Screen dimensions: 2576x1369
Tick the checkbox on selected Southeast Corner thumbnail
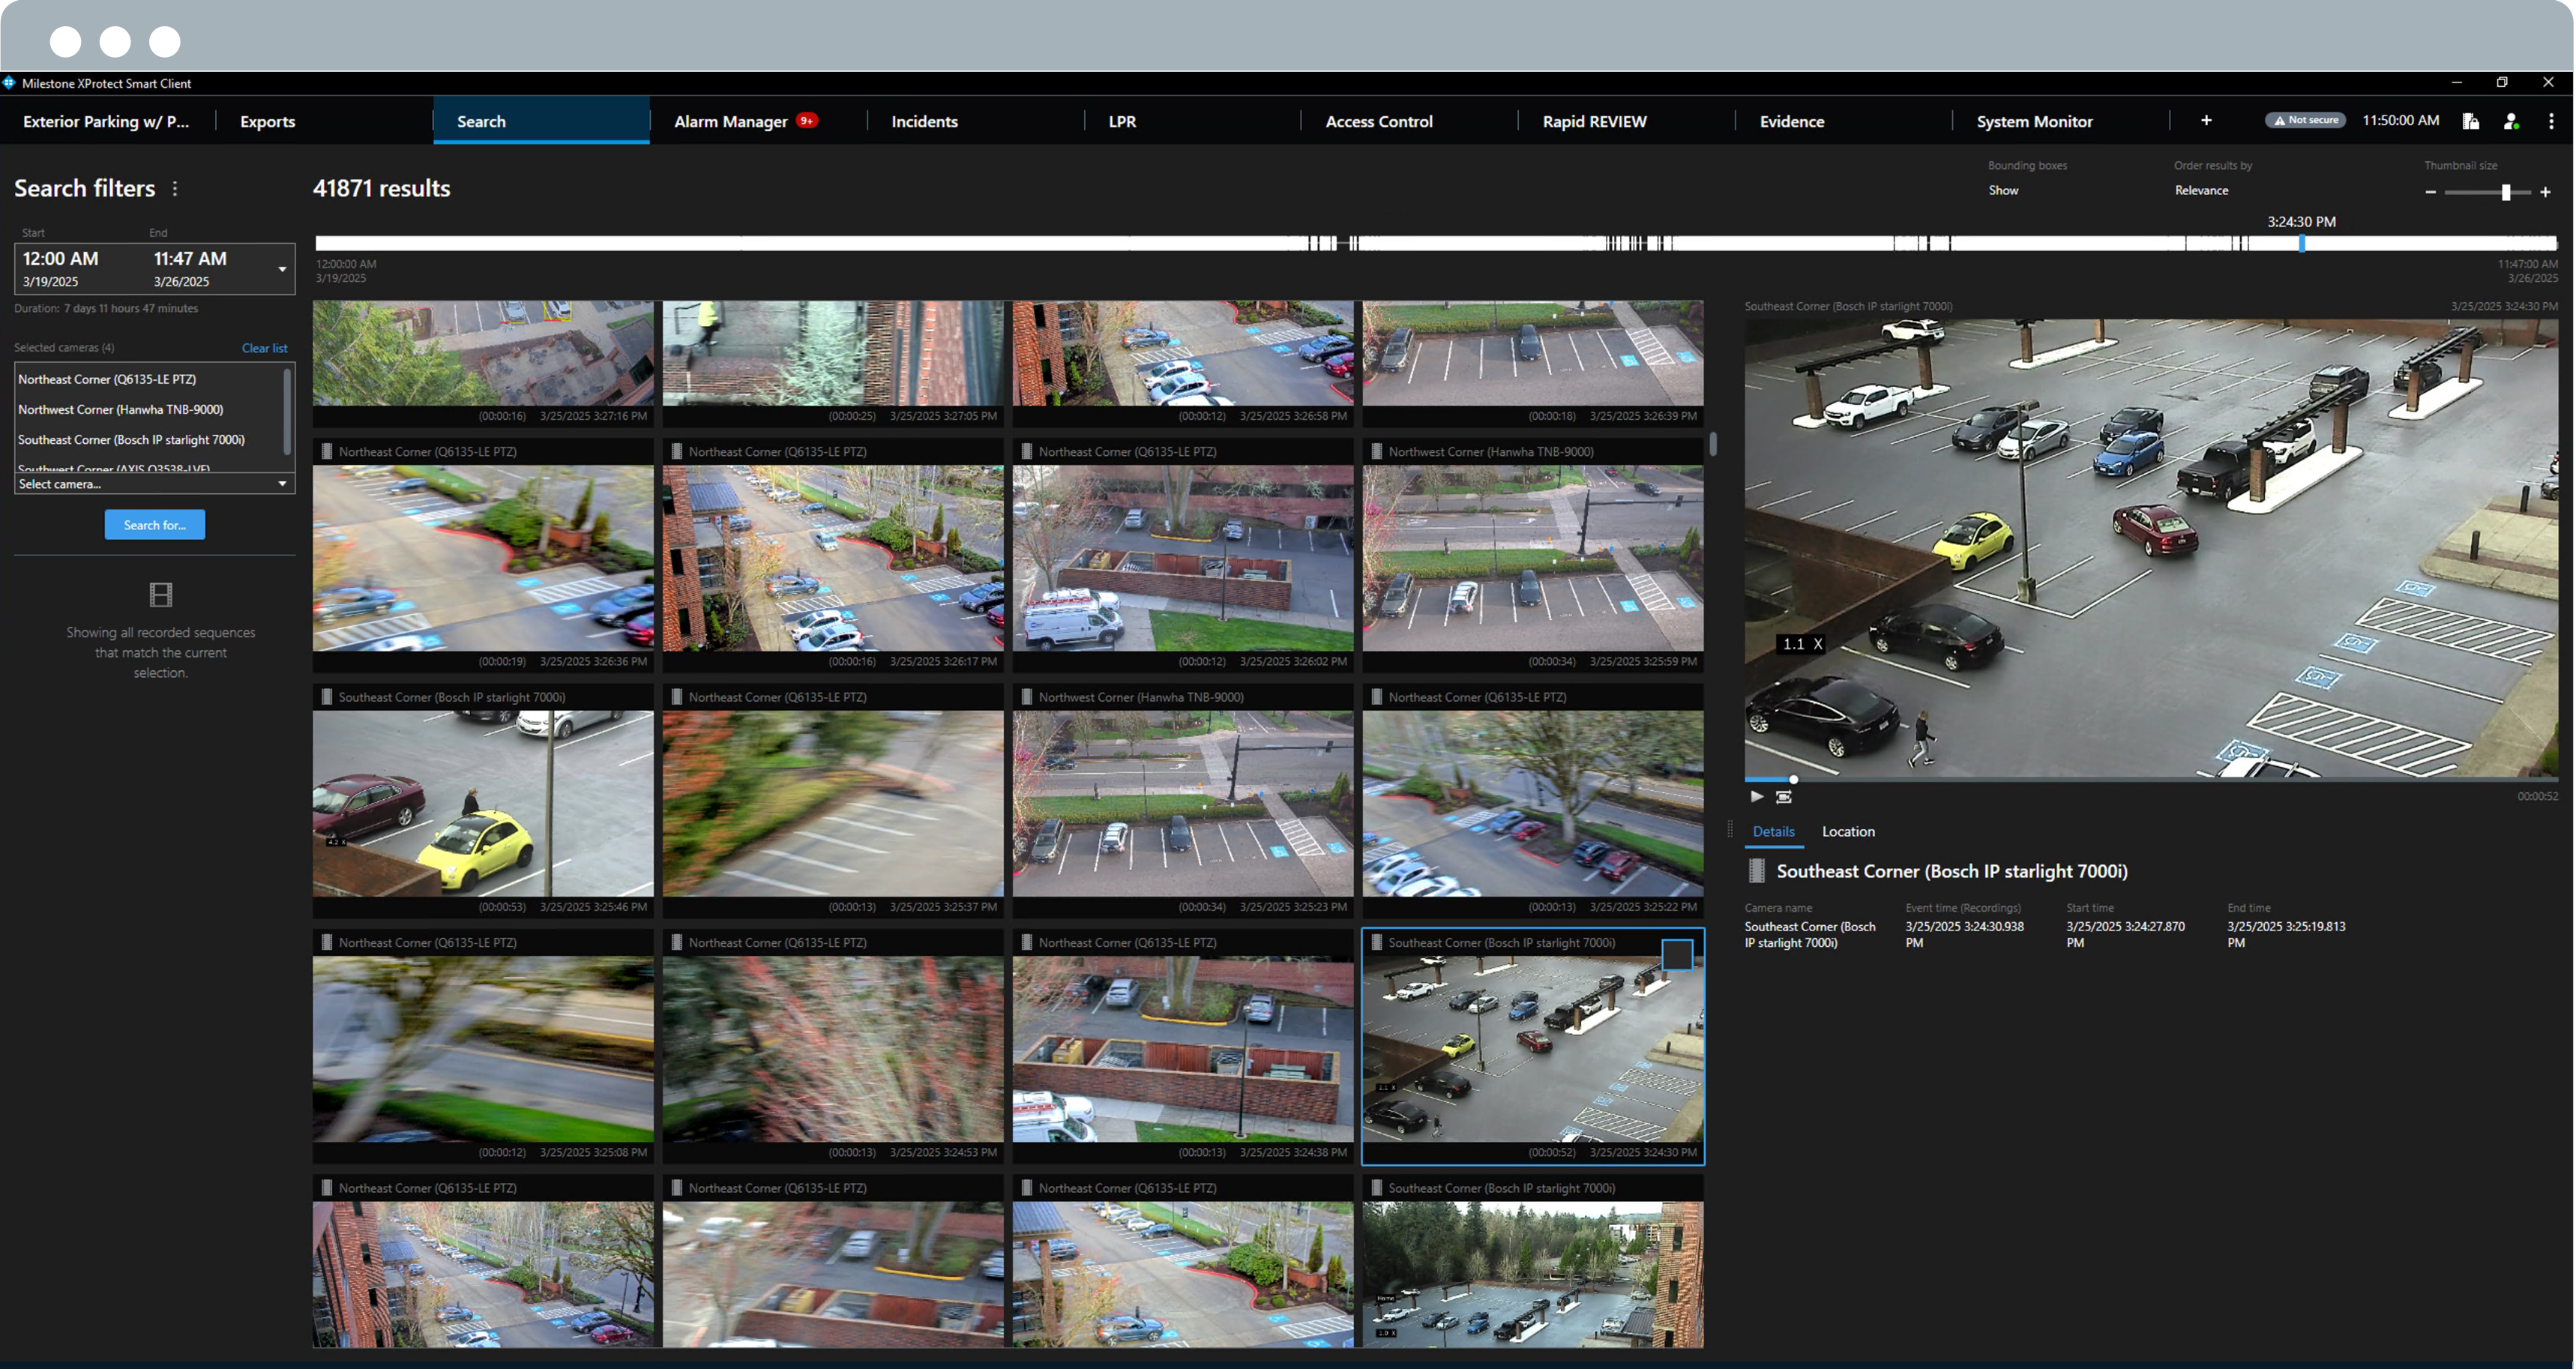coord(1677,954)
